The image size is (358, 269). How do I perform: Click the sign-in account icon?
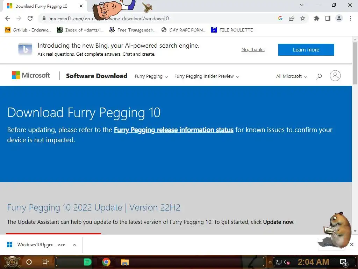pos(335,76)
